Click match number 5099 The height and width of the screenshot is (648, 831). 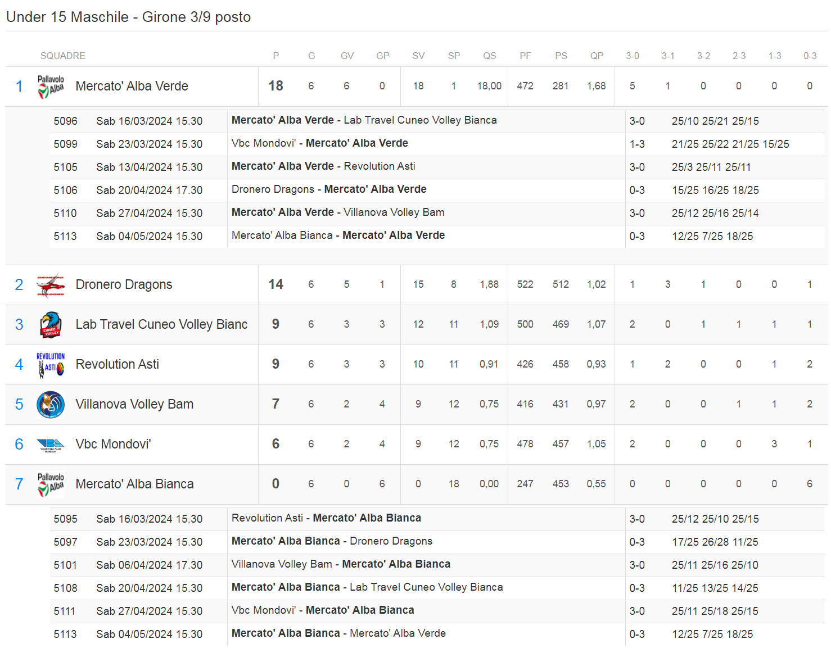pos(66,144)
